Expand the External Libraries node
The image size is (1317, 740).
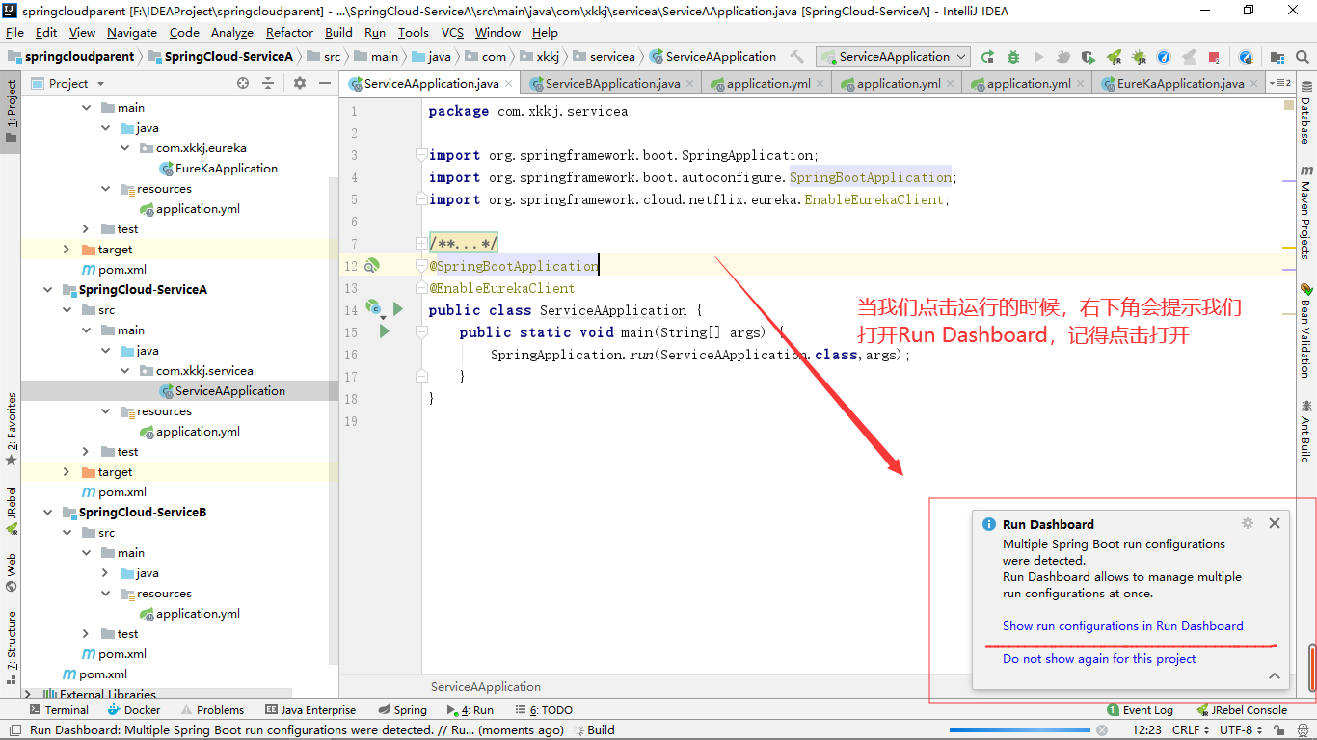(28, 694)
